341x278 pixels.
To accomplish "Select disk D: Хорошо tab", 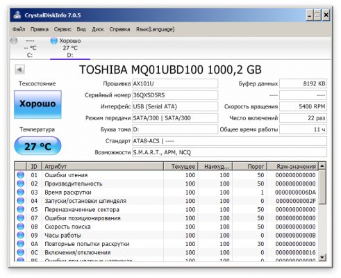I will click(70, 48).
